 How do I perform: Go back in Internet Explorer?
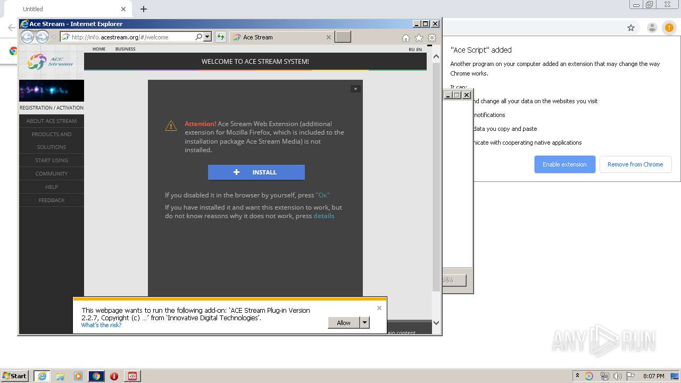pos(27,37)
